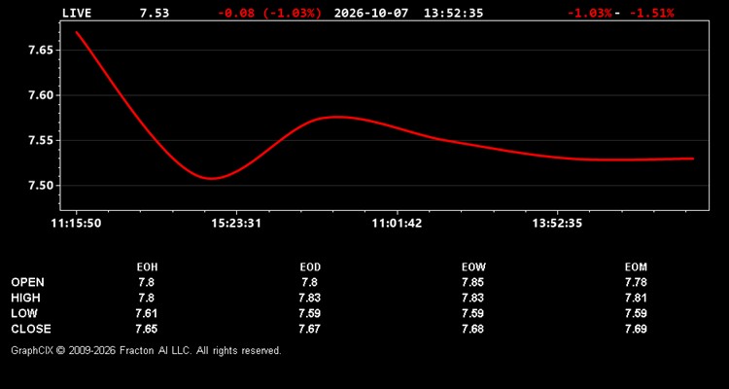Select the EOW low value 7.59
This screenshot has width=729, height=389.
click(472, 313)
